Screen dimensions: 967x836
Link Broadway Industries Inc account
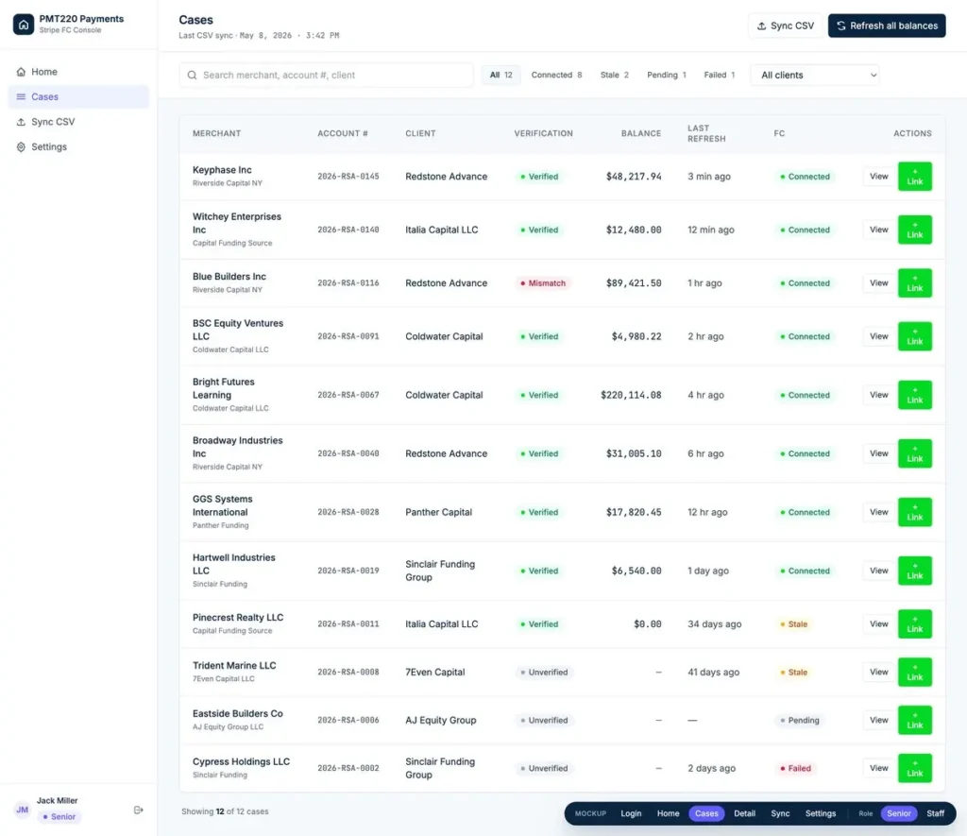click(x=914, y=453)
